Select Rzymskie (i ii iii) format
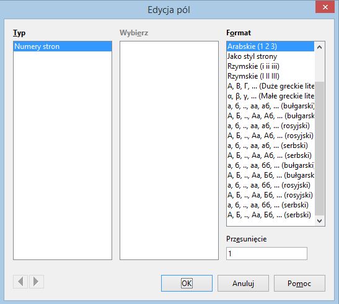 pos(270,66)
